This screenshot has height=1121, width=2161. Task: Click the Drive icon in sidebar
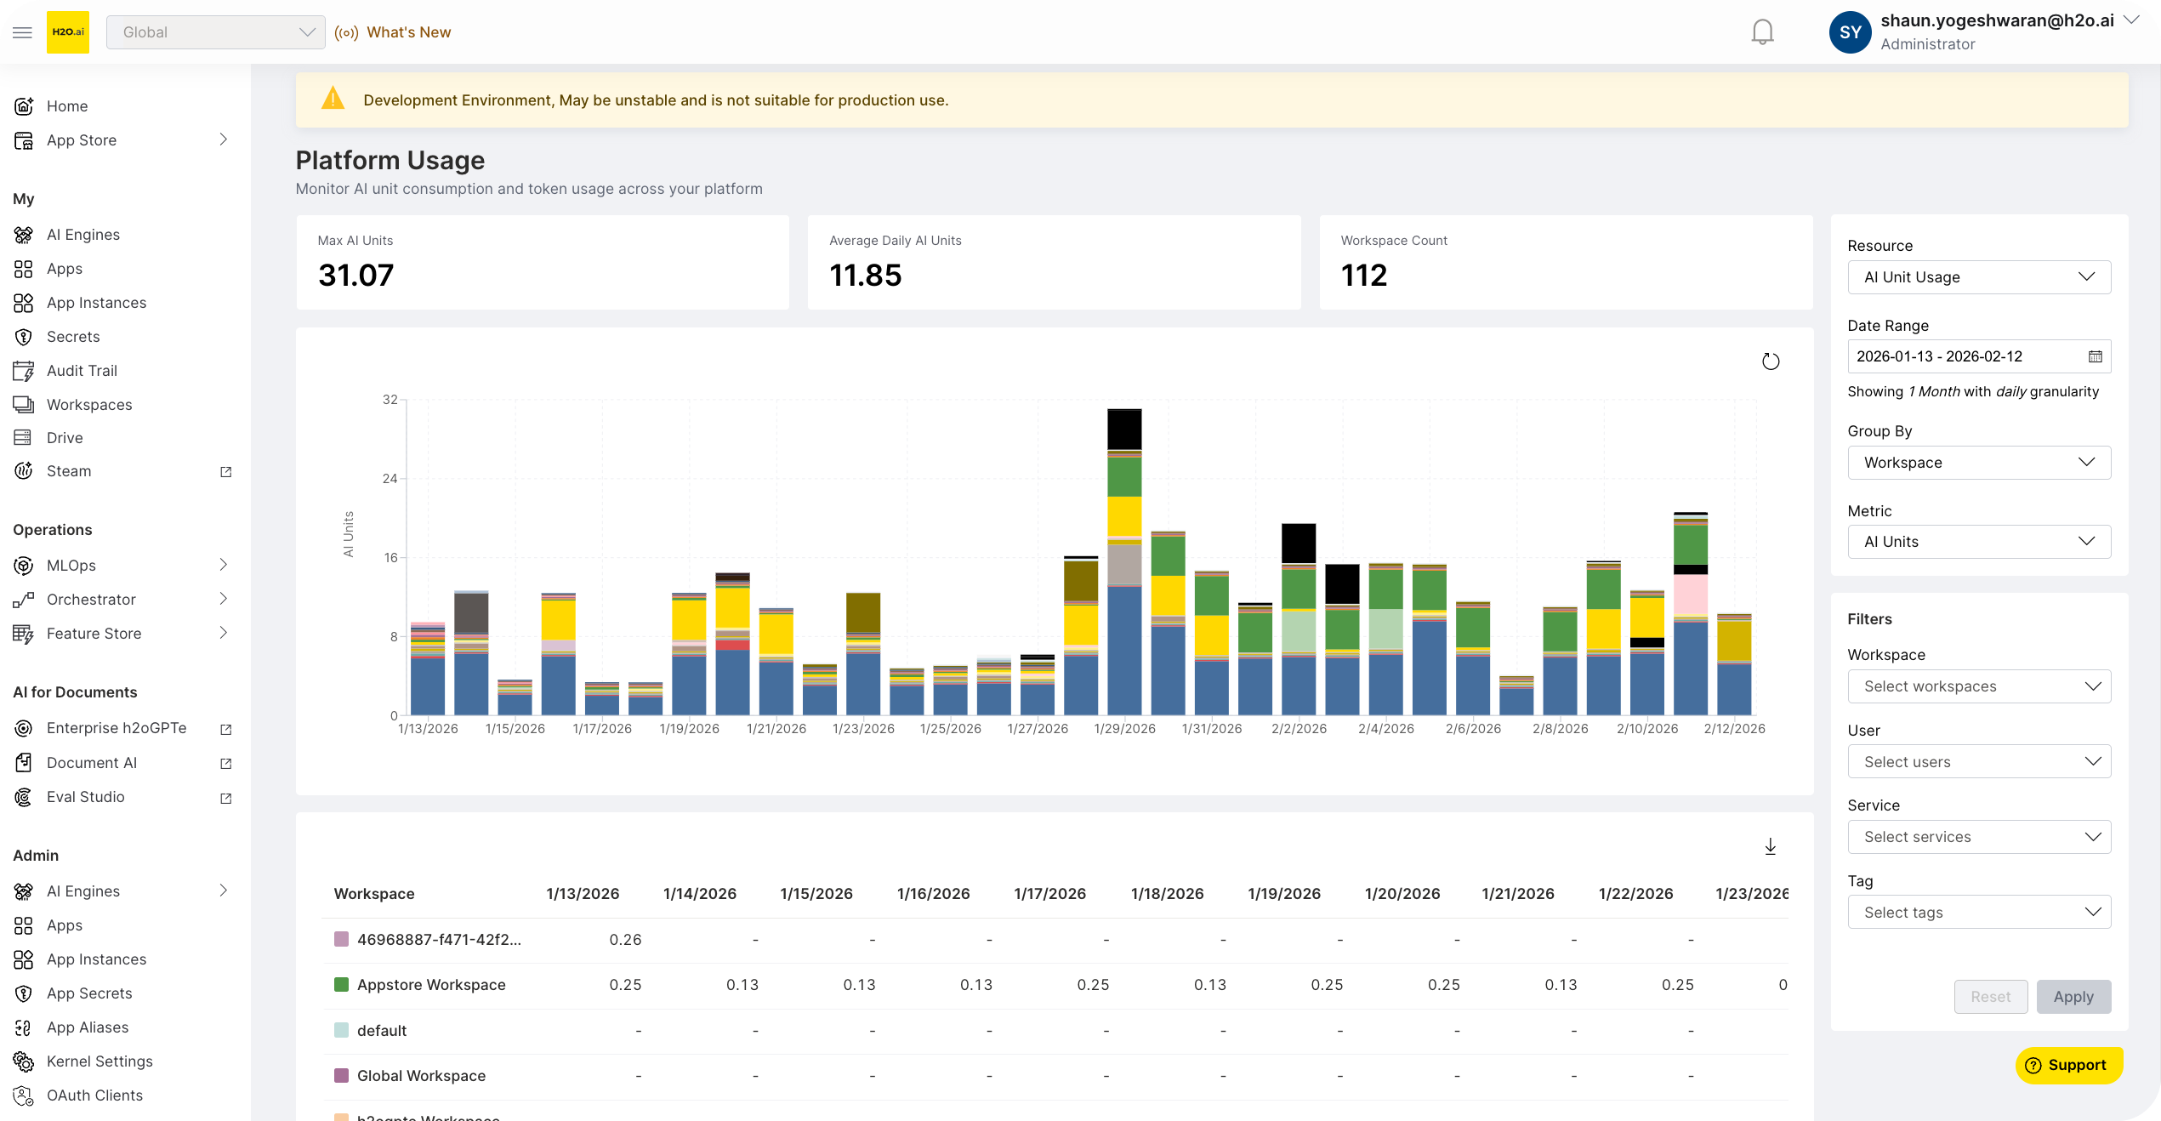(x=24, y=437)
